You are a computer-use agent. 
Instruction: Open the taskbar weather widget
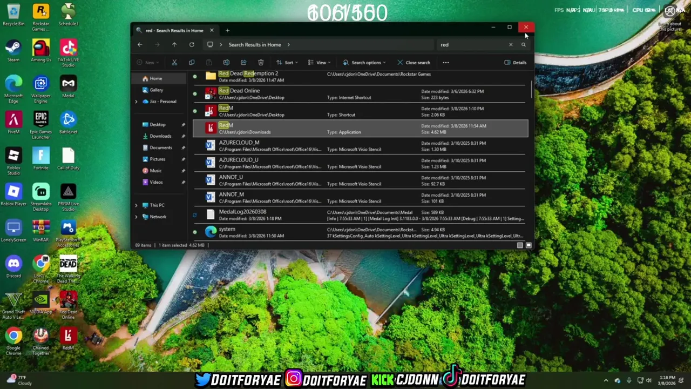coord(20,380)
